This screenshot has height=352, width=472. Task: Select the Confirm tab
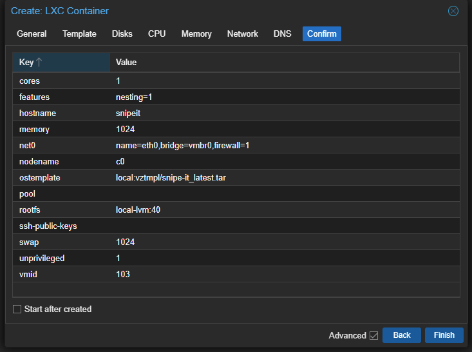coord(321,34)
